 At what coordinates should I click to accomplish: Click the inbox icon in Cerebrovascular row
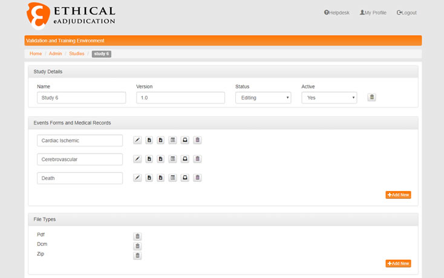(x=185, y=159)
